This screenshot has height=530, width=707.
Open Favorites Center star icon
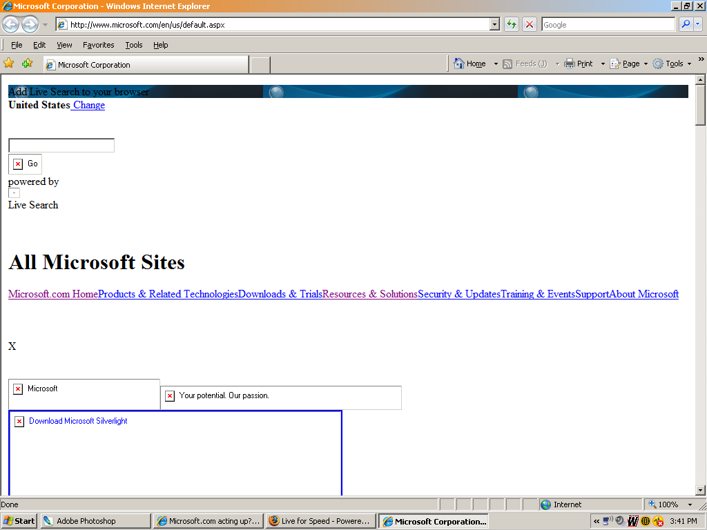[8, 63]
